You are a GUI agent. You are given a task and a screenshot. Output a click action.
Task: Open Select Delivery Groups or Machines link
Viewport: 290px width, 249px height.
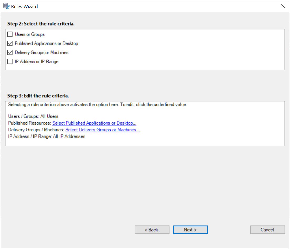(x=103, y=130)
